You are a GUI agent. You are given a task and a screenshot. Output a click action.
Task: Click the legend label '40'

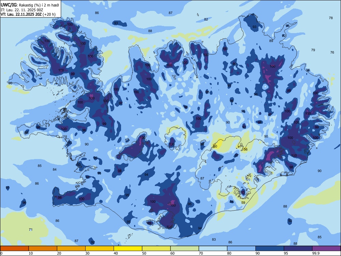[x=116, y=253]
